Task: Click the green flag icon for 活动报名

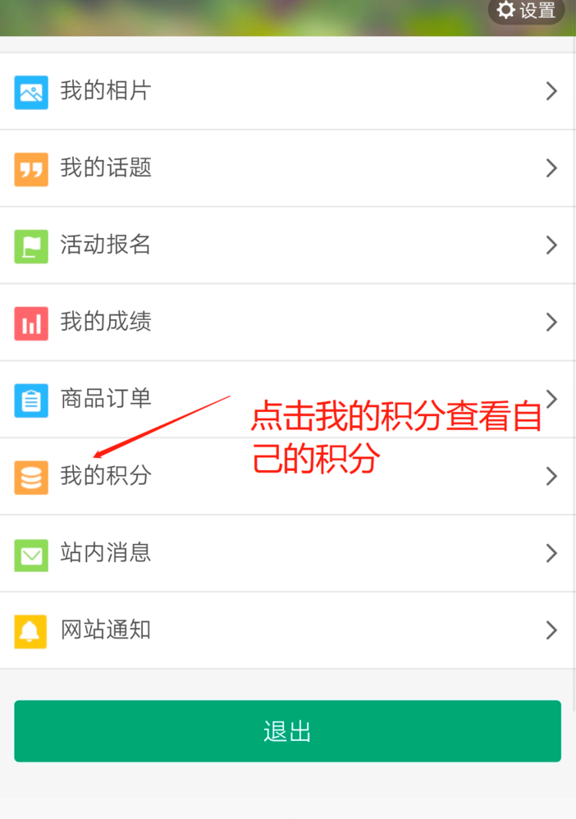Action: click(31, 246)
